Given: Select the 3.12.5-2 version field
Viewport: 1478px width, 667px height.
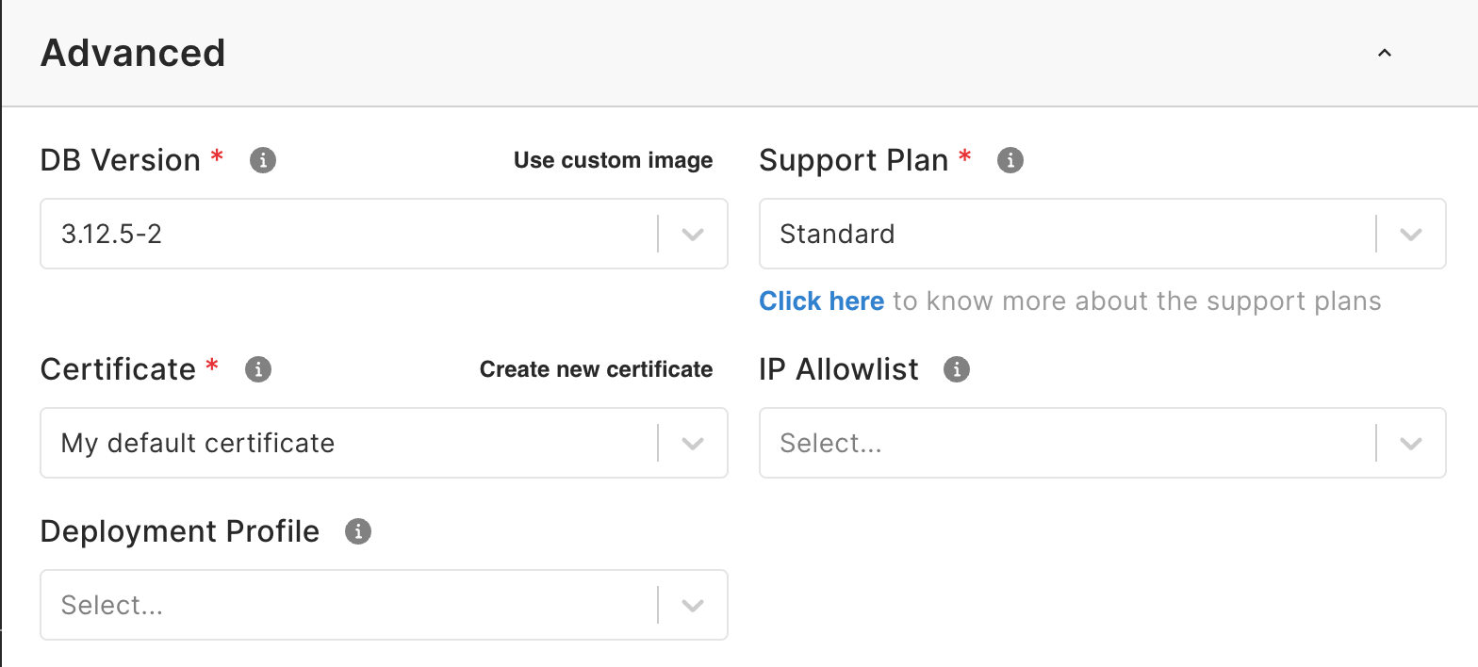Looking at the screenshot, I should [384, 234].
